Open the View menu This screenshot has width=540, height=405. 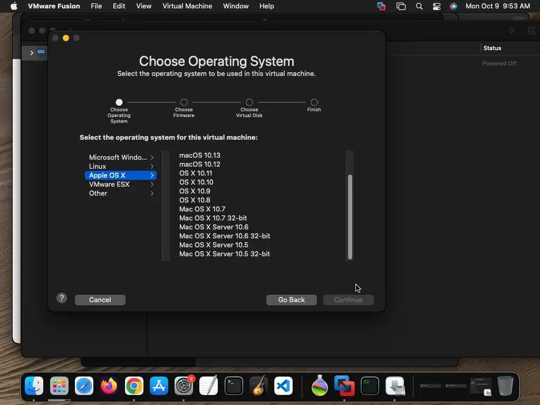(143, 6)
